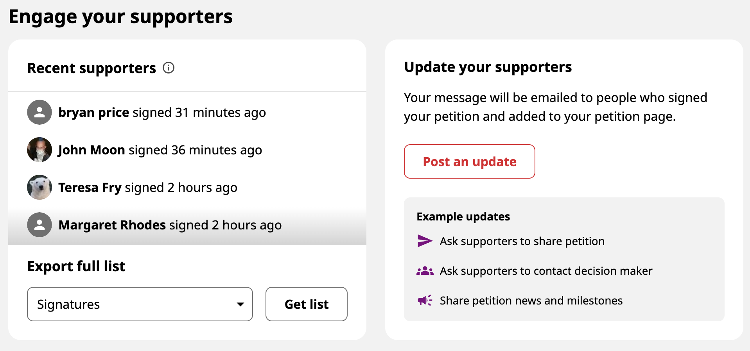Click the megaphone news icon
The height and width of the screenshot is (351, 750).
(x=425, y=301)
